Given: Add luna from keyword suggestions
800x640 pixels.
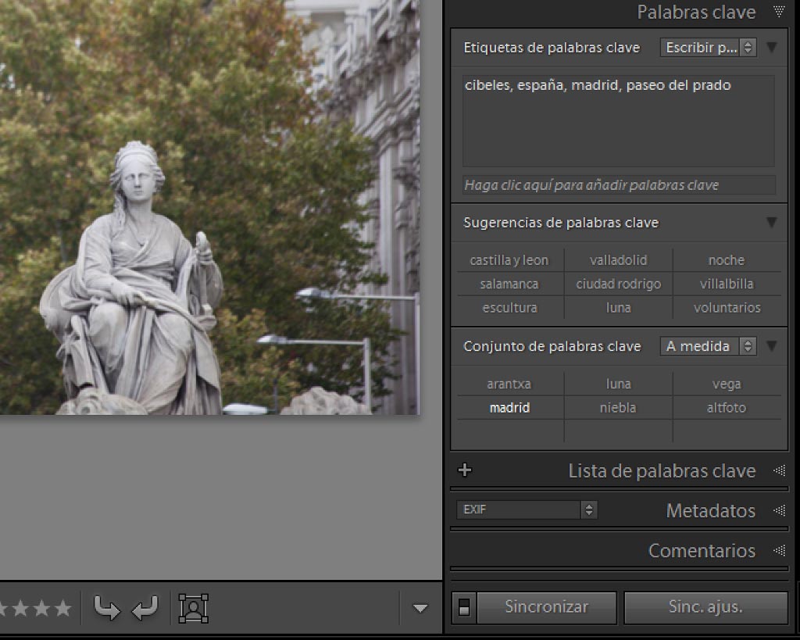Looking at the screenshot, I should pos(619,308).
